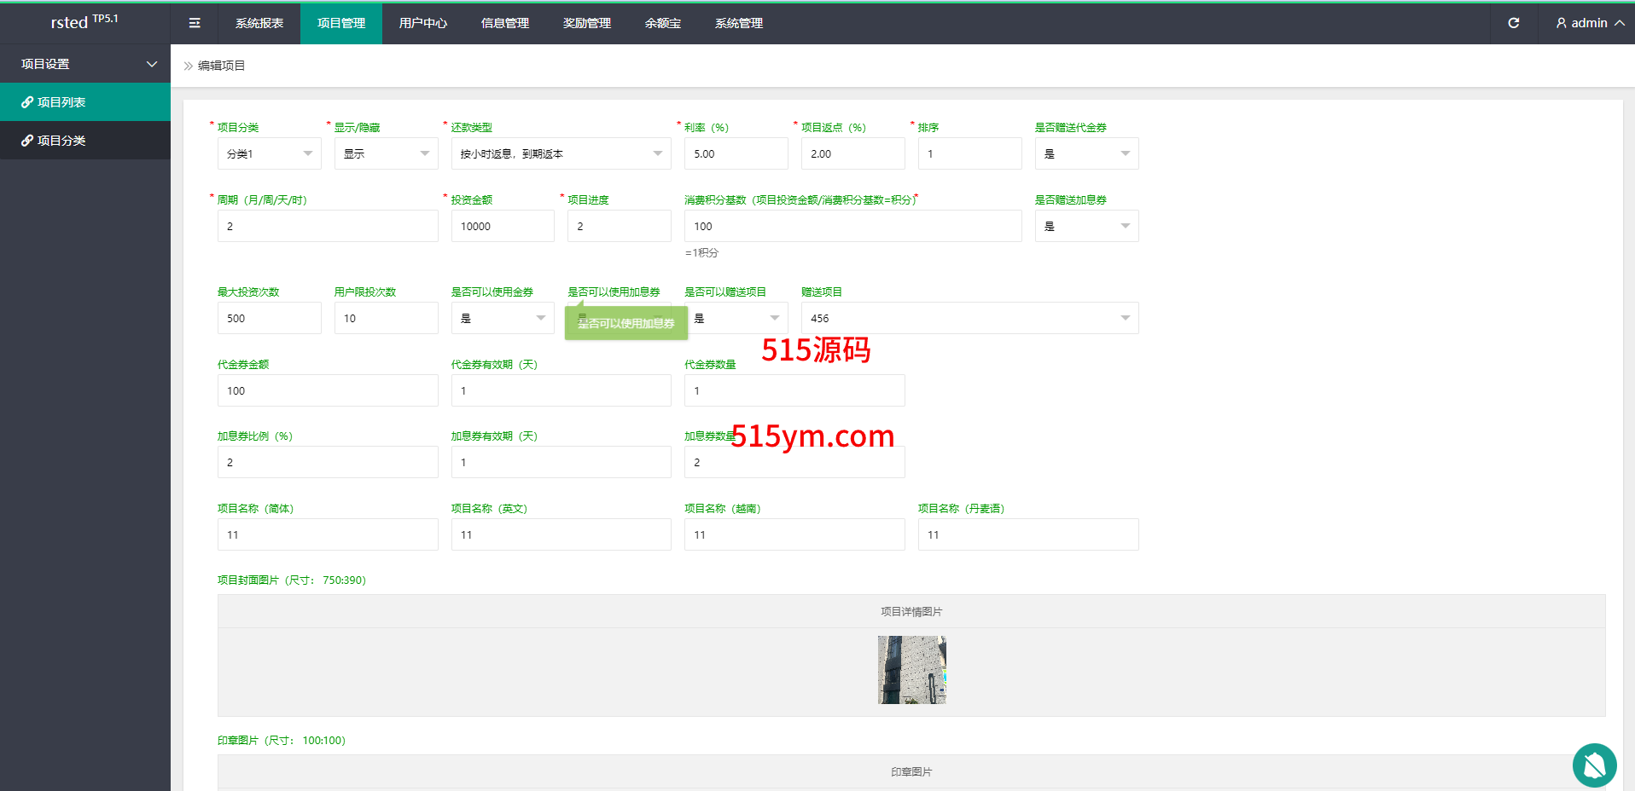Click the 利率 (%) input field
1635x791 pixels.
[x=736, y=153]
